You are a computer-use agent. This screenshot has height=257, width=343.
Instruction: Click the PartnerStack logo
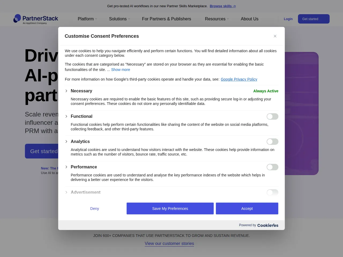click(x=36, y=19)
